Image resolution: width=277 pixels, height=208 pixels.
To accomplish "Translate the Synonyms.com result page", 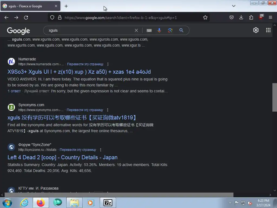I will (x=85, y=110).
